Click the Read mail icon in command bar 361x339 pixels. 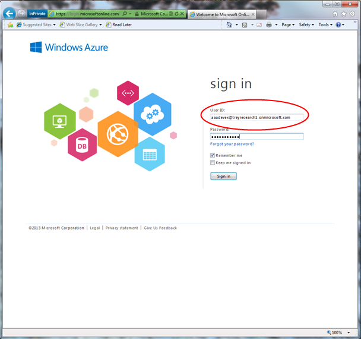pyautogui.click(x=259, y=24)
